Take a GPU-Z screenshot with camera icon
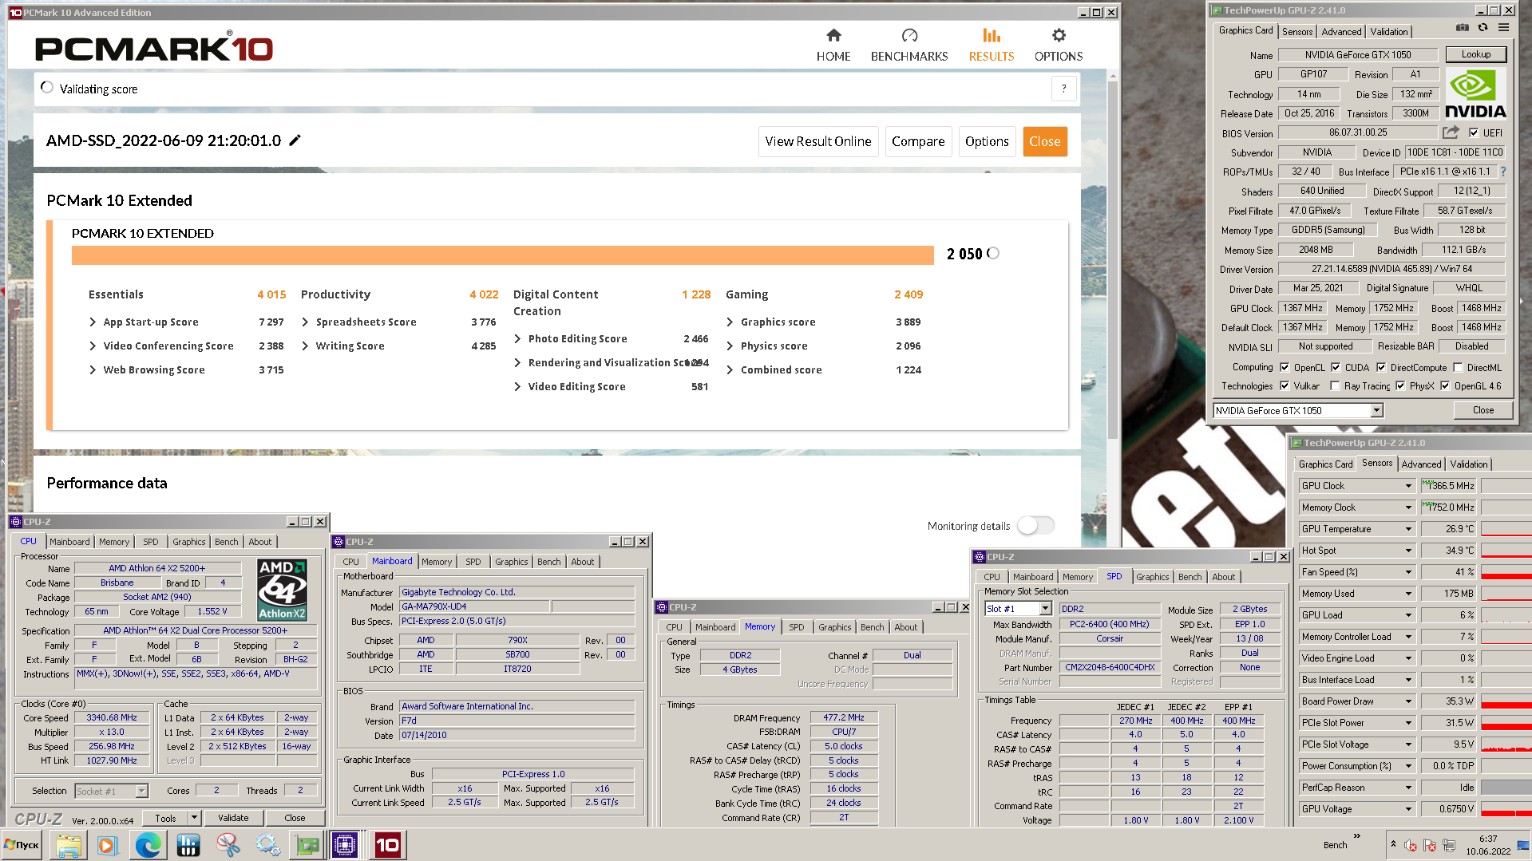 coord(1463,27)
